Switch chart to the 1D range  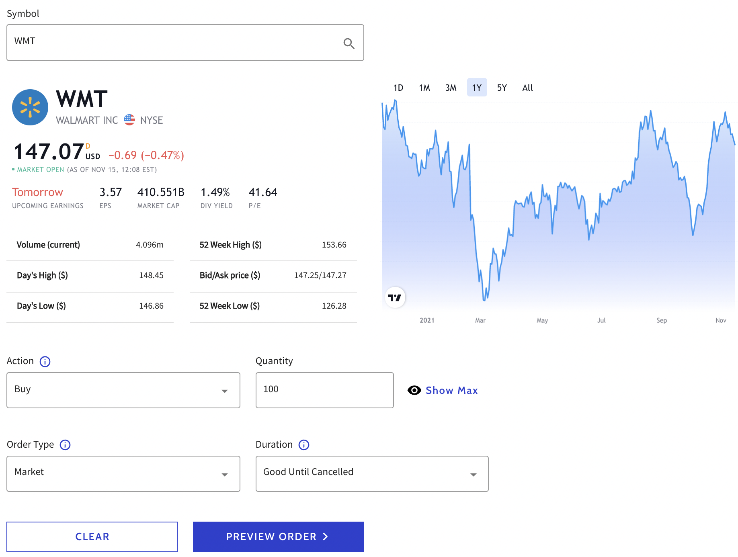coord(398,88)
